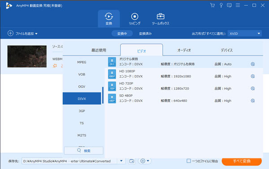
Task: Choose the SD 480P preset title
Action: (x=126, y=95)
